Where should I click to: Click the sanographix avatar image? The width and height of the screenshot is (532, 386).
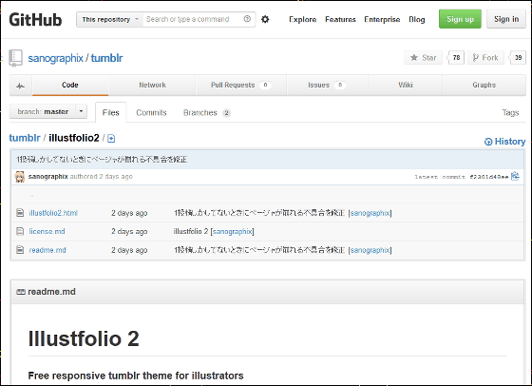coord(20,177)
